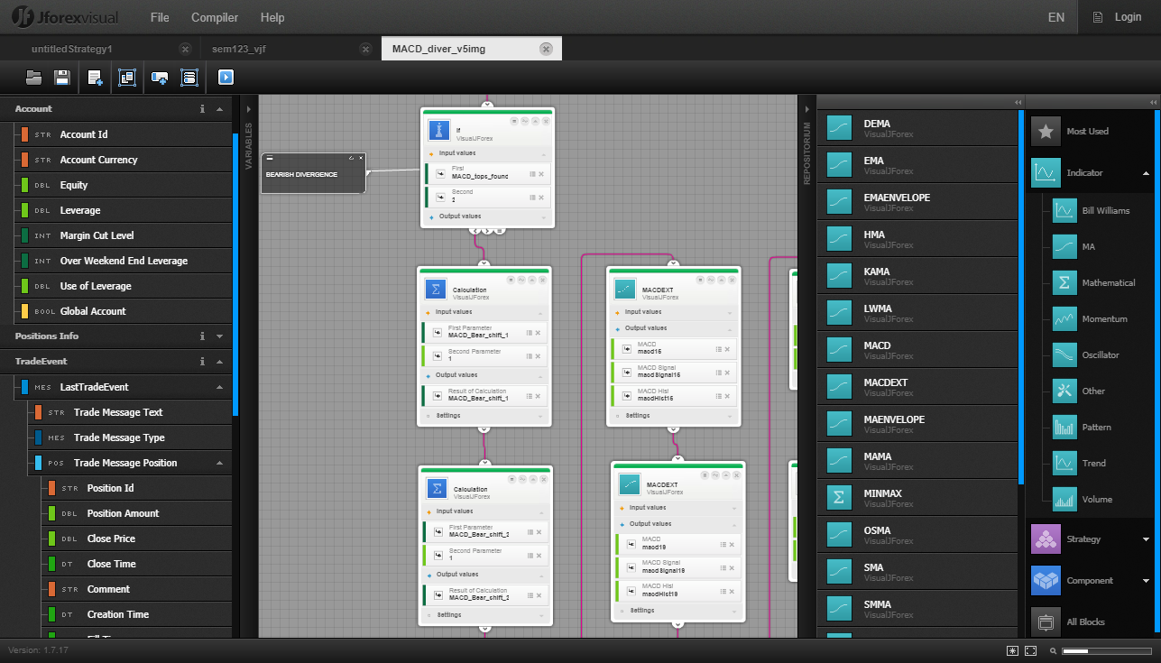
Task: Collapse the Account section arrow
Action: pyautogui.click(x=219, y=108)
